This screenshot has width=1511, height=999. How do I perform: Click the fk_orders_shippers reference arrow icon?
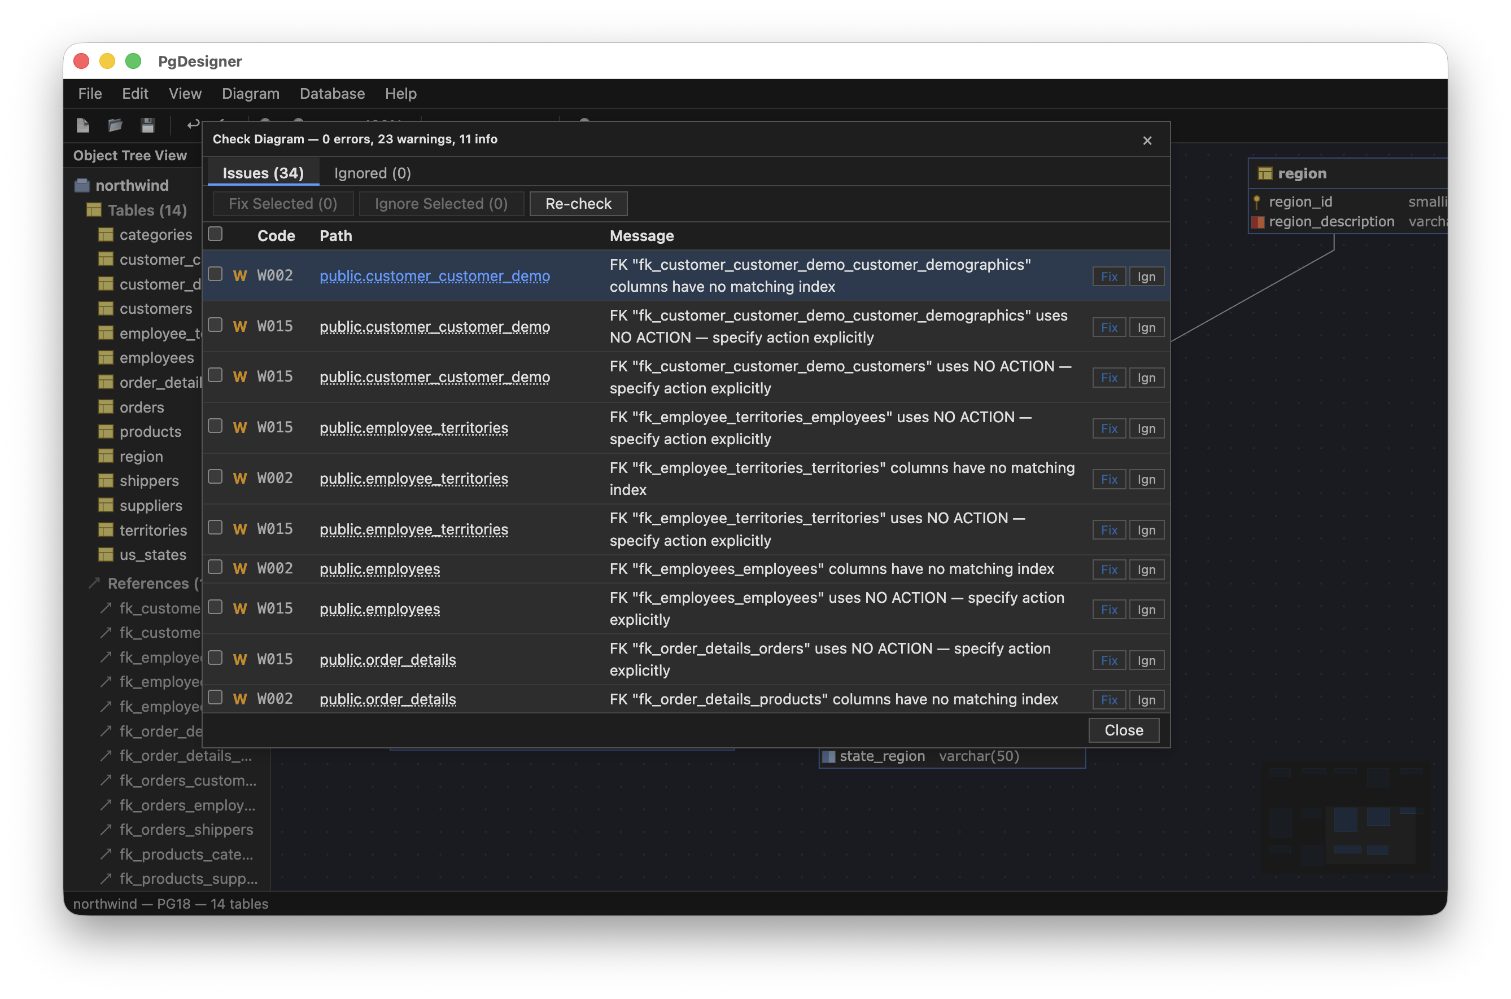[105, 830]
